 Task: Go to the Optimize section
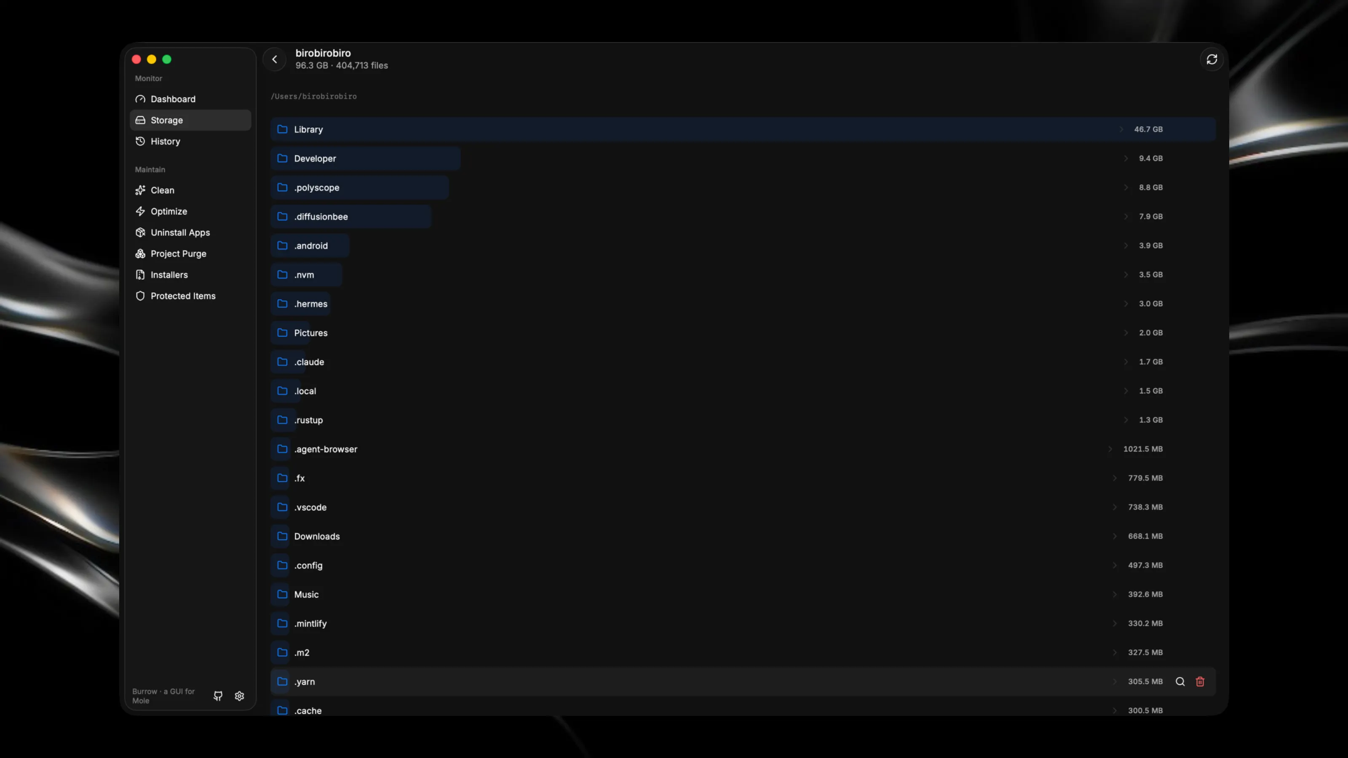190,211
